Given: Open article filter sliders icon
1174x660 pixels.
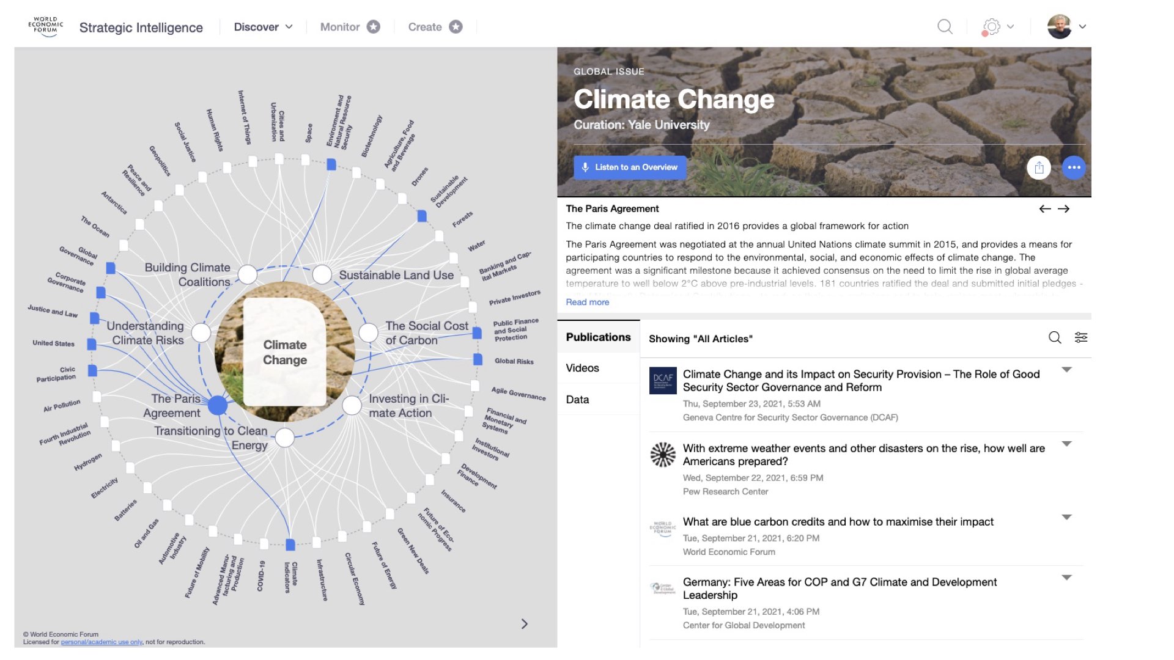Looking at the screenshot, I should 1081,338.
